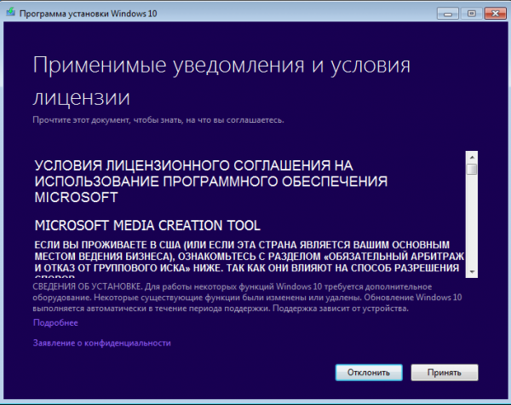Minimize the Windows 10 setup window
This screenshot has height=405, width=511.
coord(448,14)
